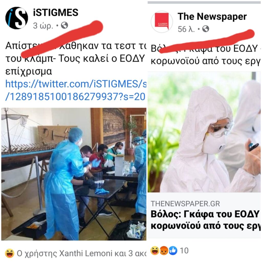
Task: Expand the iSTIGMES post text starting Απίστευτο
Action: 76,59
